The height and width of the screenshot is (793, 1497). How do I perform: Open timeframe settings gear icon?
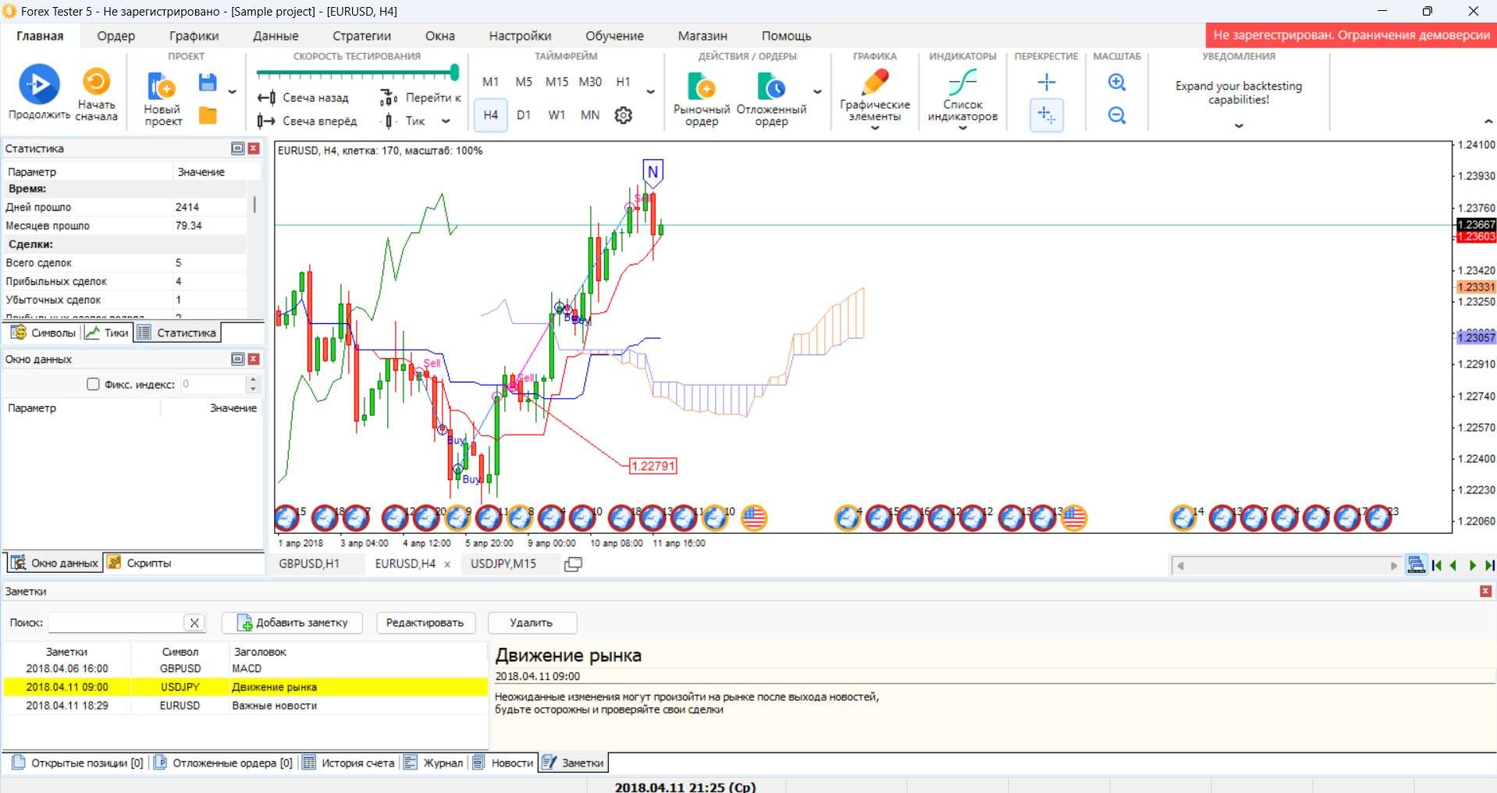pyautogui.click(x=623, y=116)
